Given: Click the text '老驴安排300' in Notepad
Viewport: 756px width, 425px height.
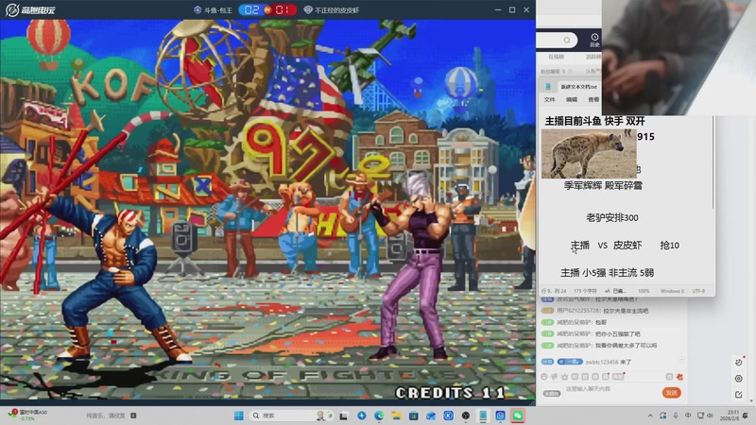Looking at the screenshot, I should (611, 218).
